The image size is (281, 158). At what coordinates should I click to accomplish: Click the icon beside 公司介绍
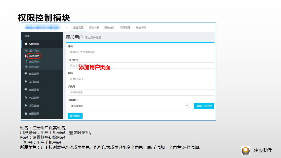coord(26,81)
